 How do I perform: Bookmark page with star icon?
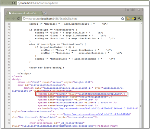pos(122,19)
